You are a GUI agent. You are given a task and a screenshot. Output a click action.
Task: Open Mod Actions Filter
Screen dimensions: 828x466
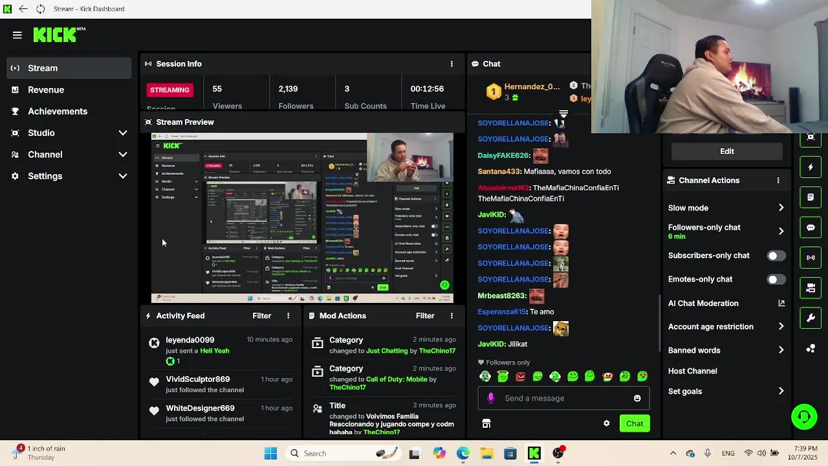425,316
